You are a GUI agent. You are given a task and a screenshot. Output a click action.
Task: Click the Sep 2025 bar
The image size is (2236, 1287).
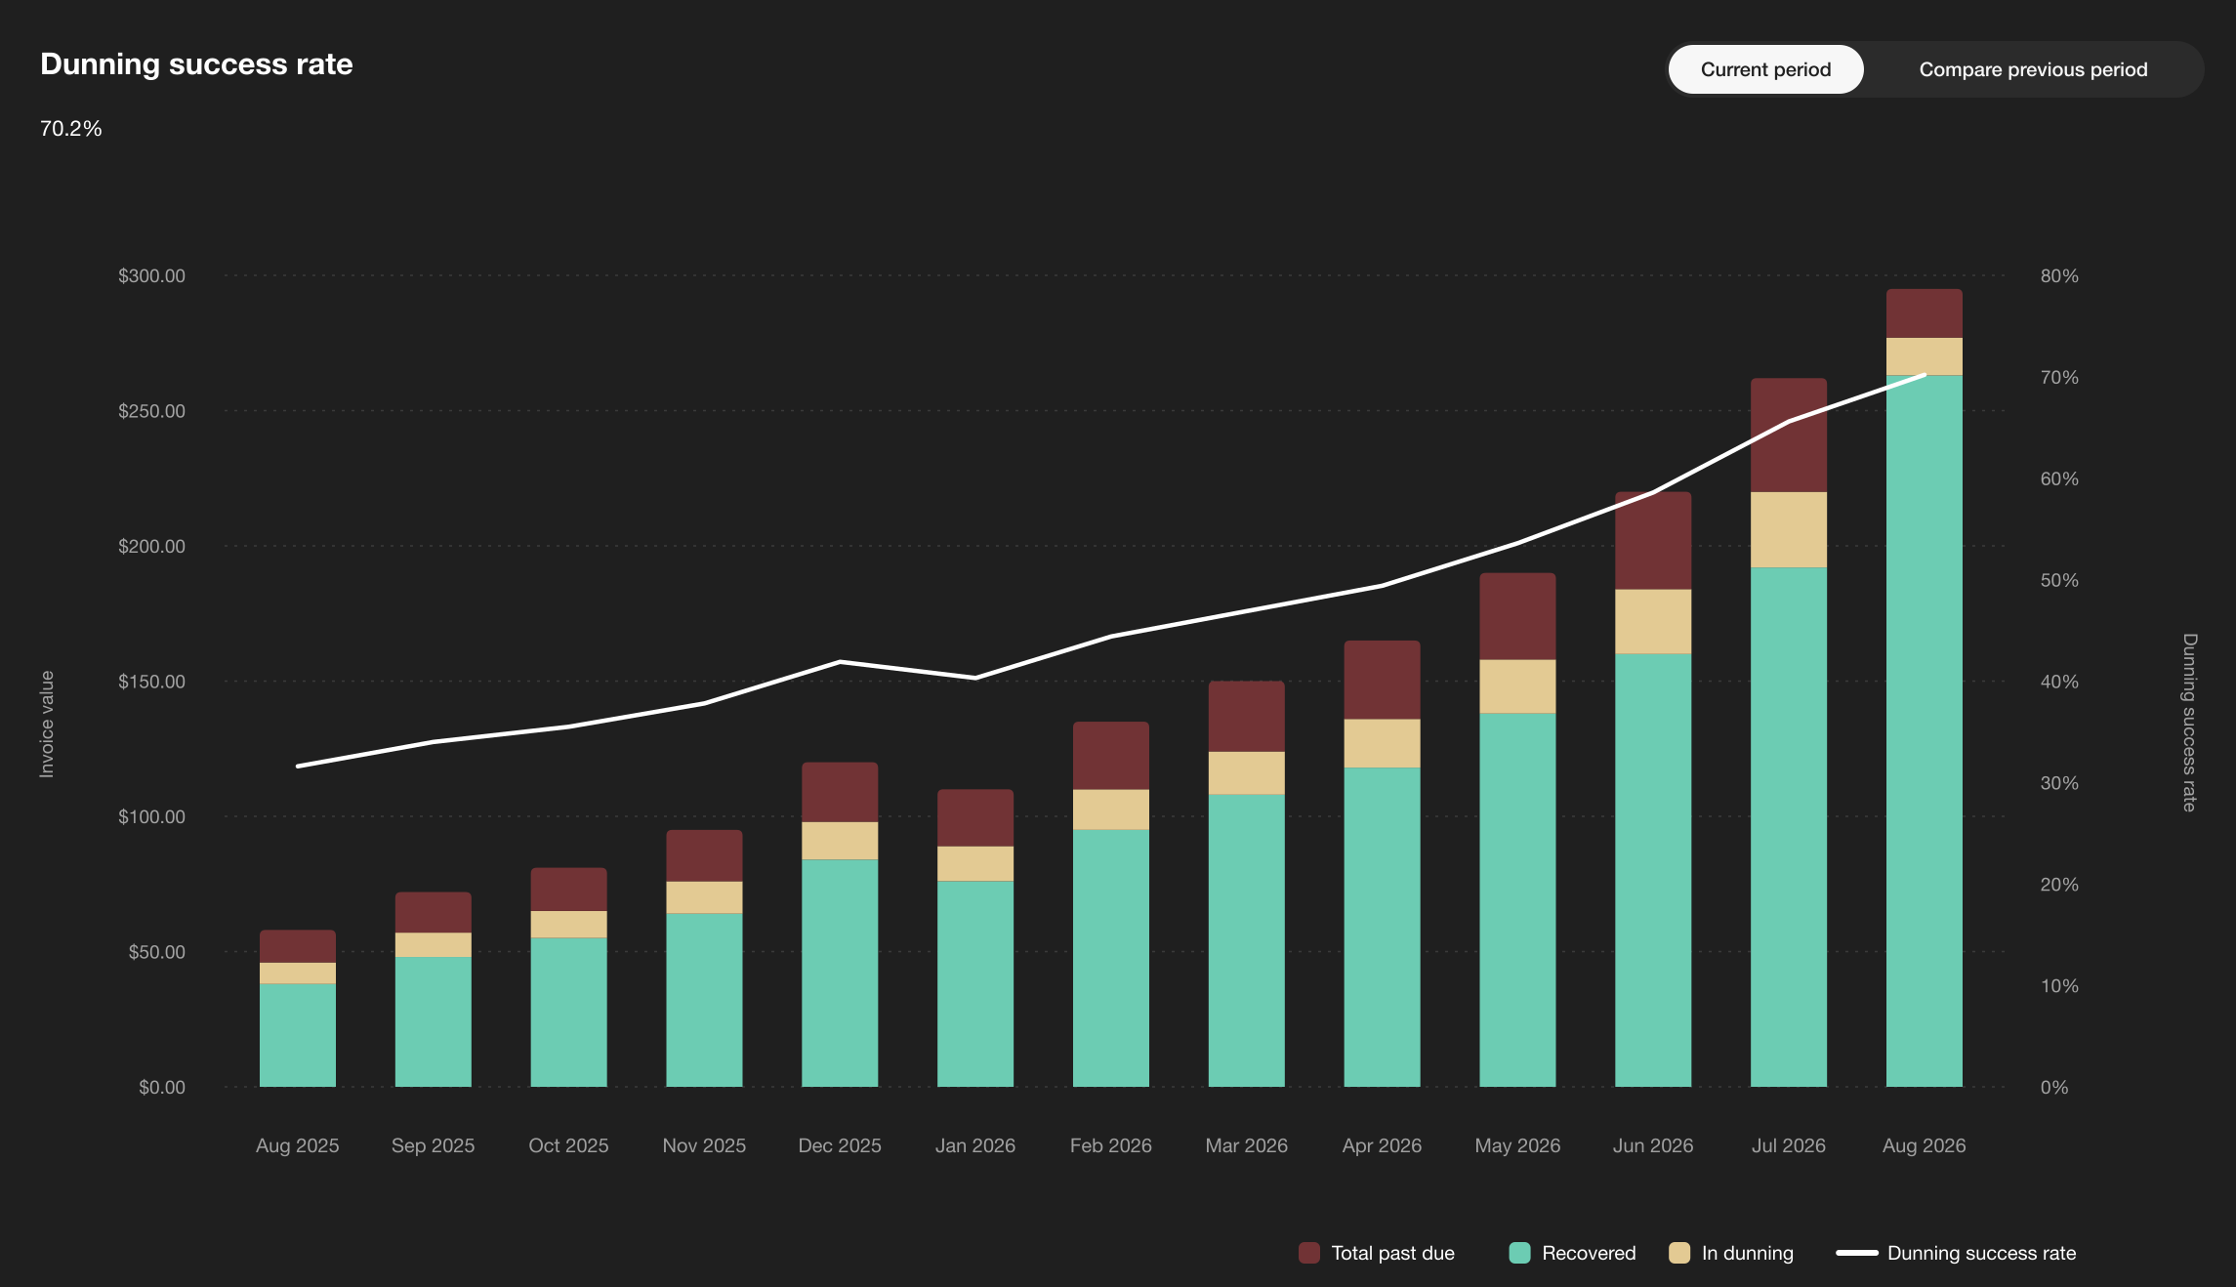pyautogui.click(x=434, y=989)
